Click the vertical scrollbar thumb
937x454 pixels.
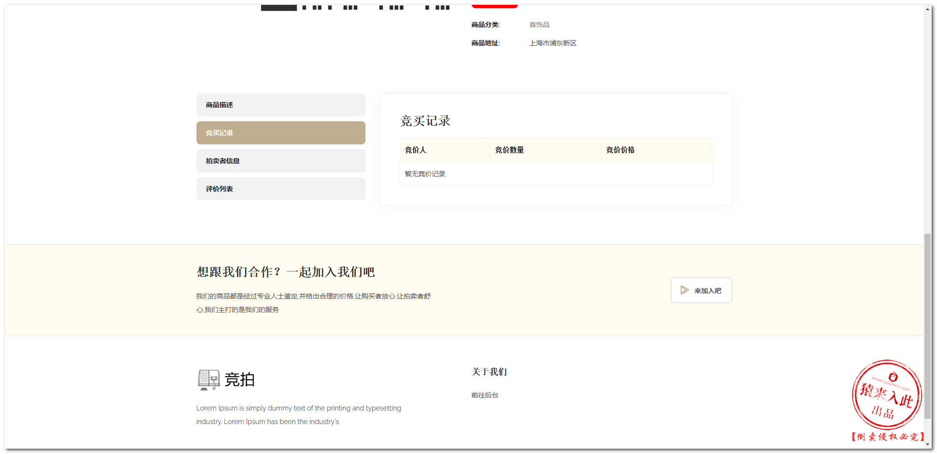click(927, 326)
